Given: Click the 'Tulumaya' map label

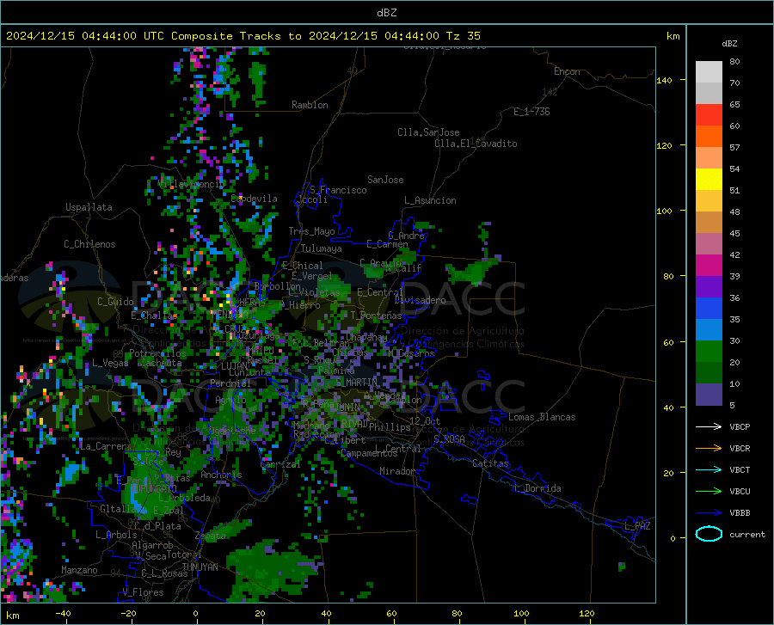Looking at the screenshot, I should 322,248.
